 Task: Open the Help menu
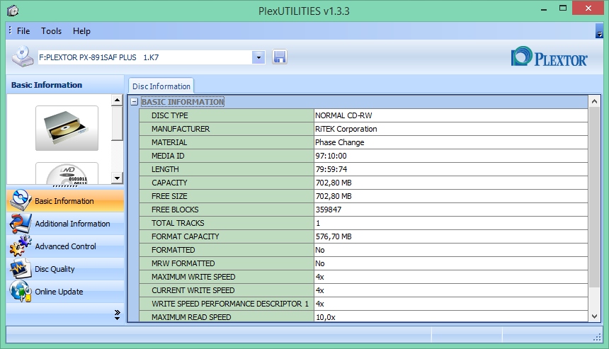coord(81,31)
